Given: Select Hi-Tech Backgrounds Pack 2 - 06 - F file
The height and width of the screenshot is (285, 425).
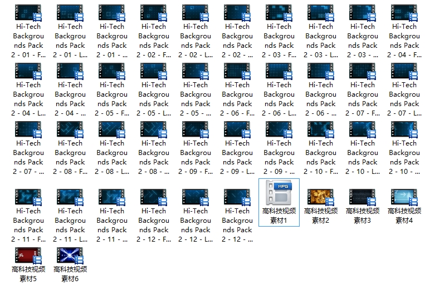Looking at the screenshot, I should [x=237, y=71].
